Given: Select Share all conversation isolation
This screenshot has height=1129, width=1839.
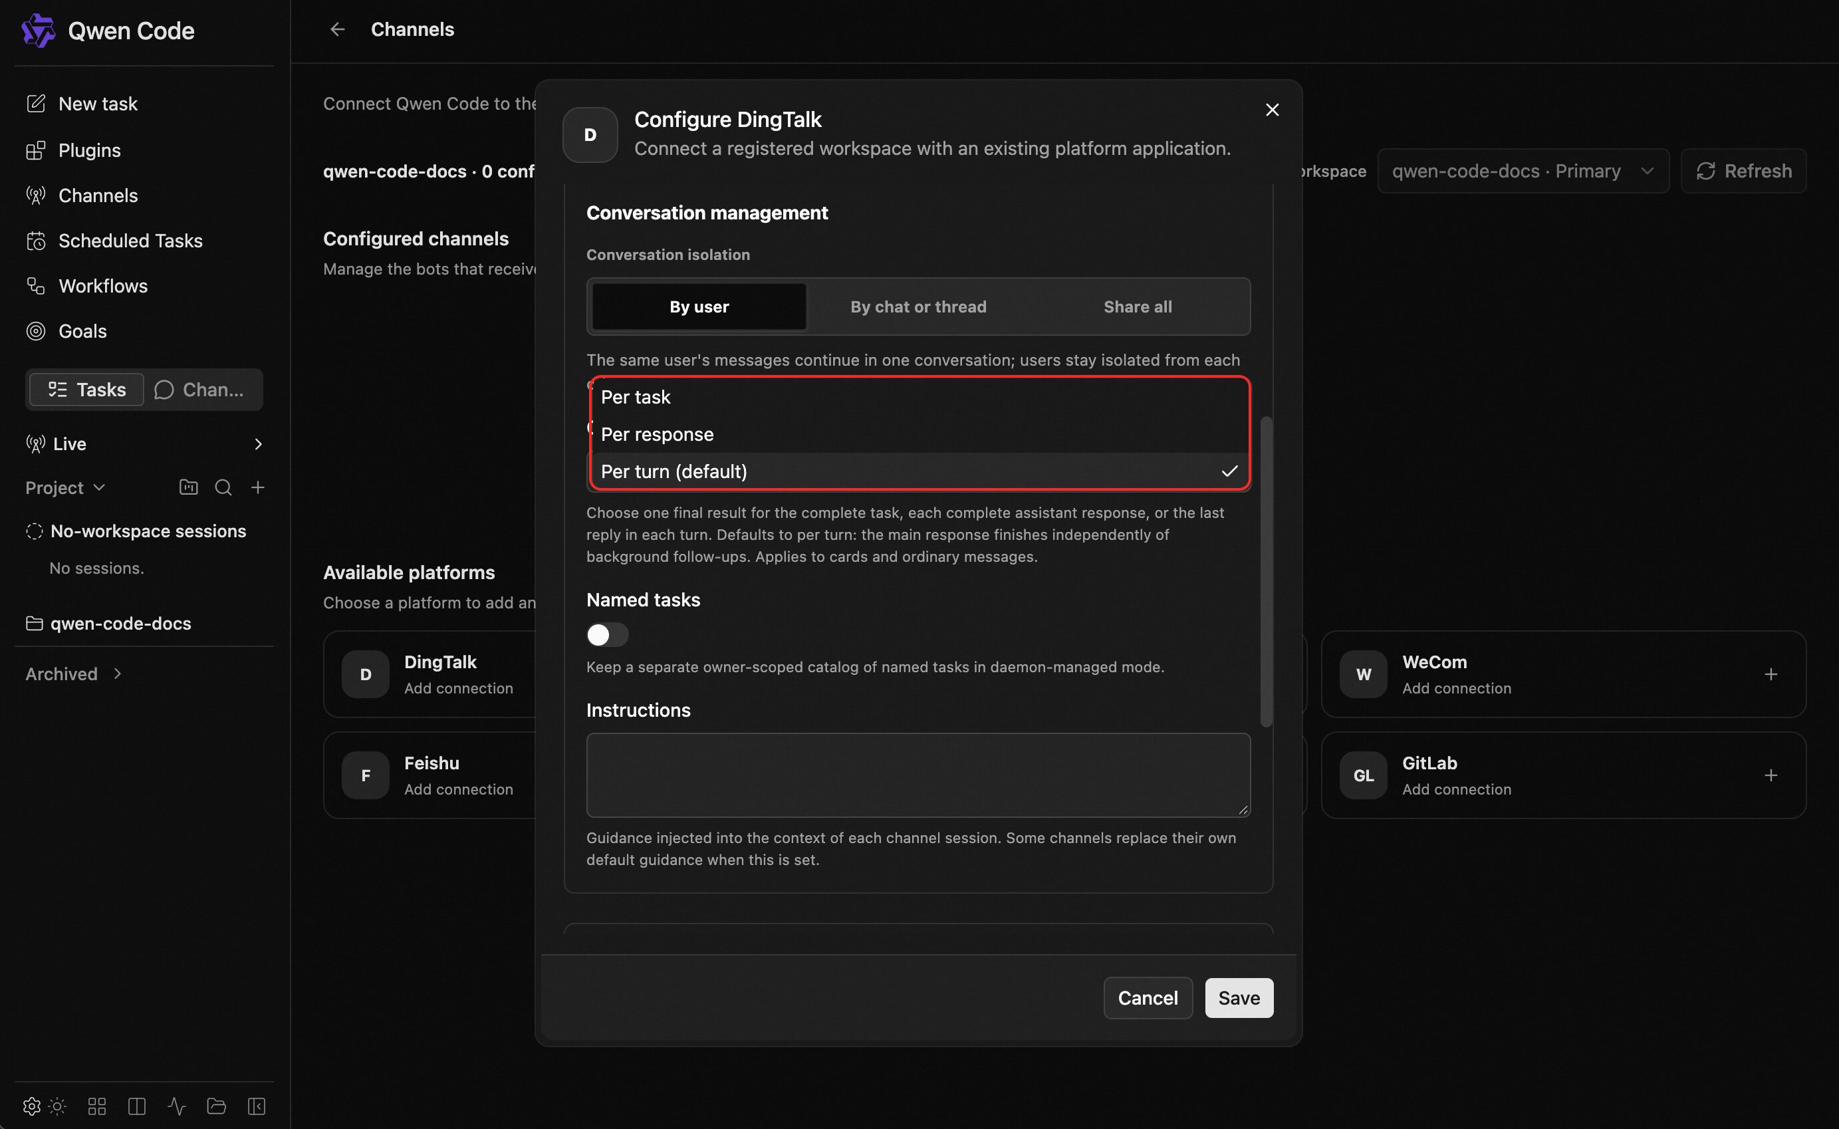Looking at the screenshot, I should pos(1137,307).
